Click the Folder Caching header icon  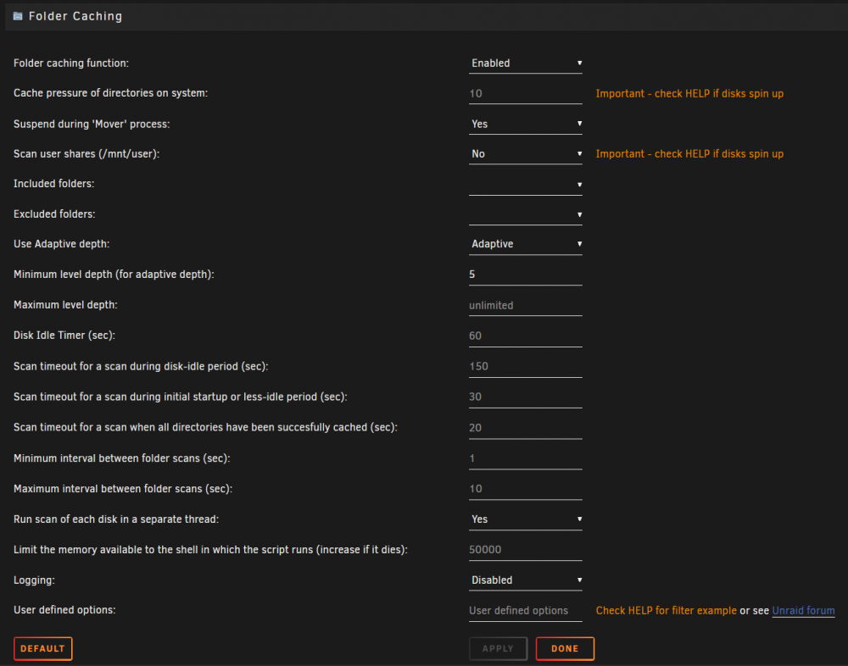point(18,16)
